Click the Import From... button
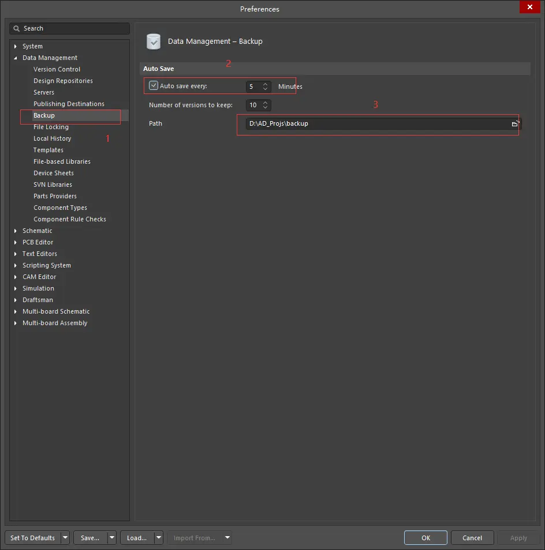This screenshot has width=545, height=550. [195, 538]
